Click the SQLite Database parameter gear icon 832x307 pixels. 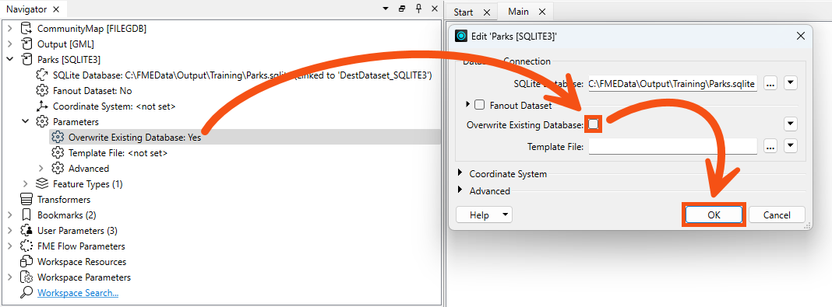click(41, 75)
